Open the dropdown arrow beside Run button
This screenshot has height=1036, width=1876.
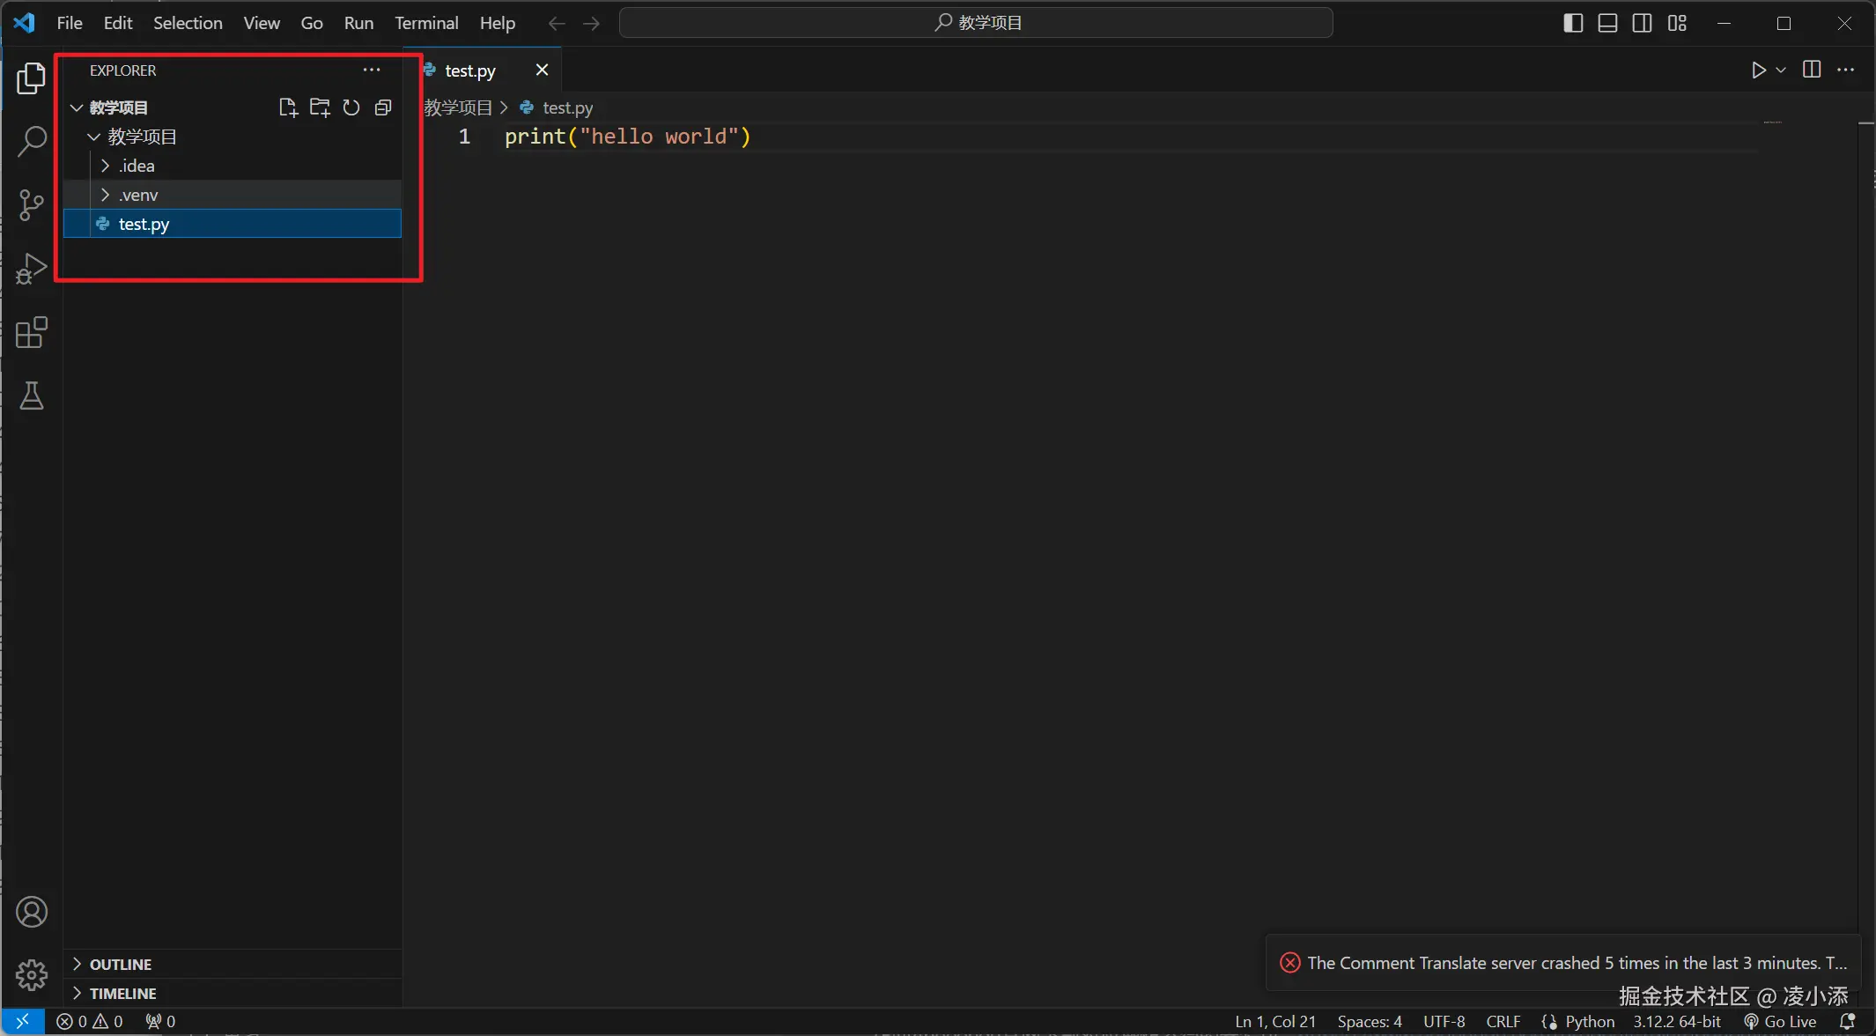point(1781,70)
